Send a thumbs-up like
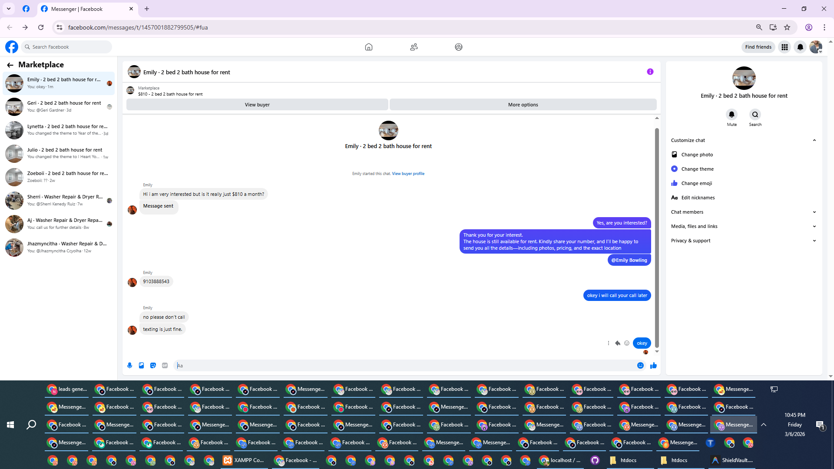This screenshot has height=469, width=834. [x=653, y=366]
